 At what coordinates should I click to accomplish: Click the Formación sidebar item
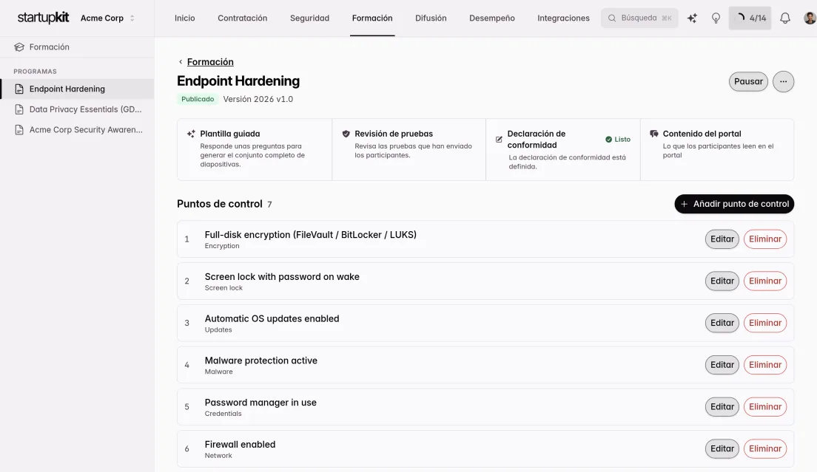point(77,47)
